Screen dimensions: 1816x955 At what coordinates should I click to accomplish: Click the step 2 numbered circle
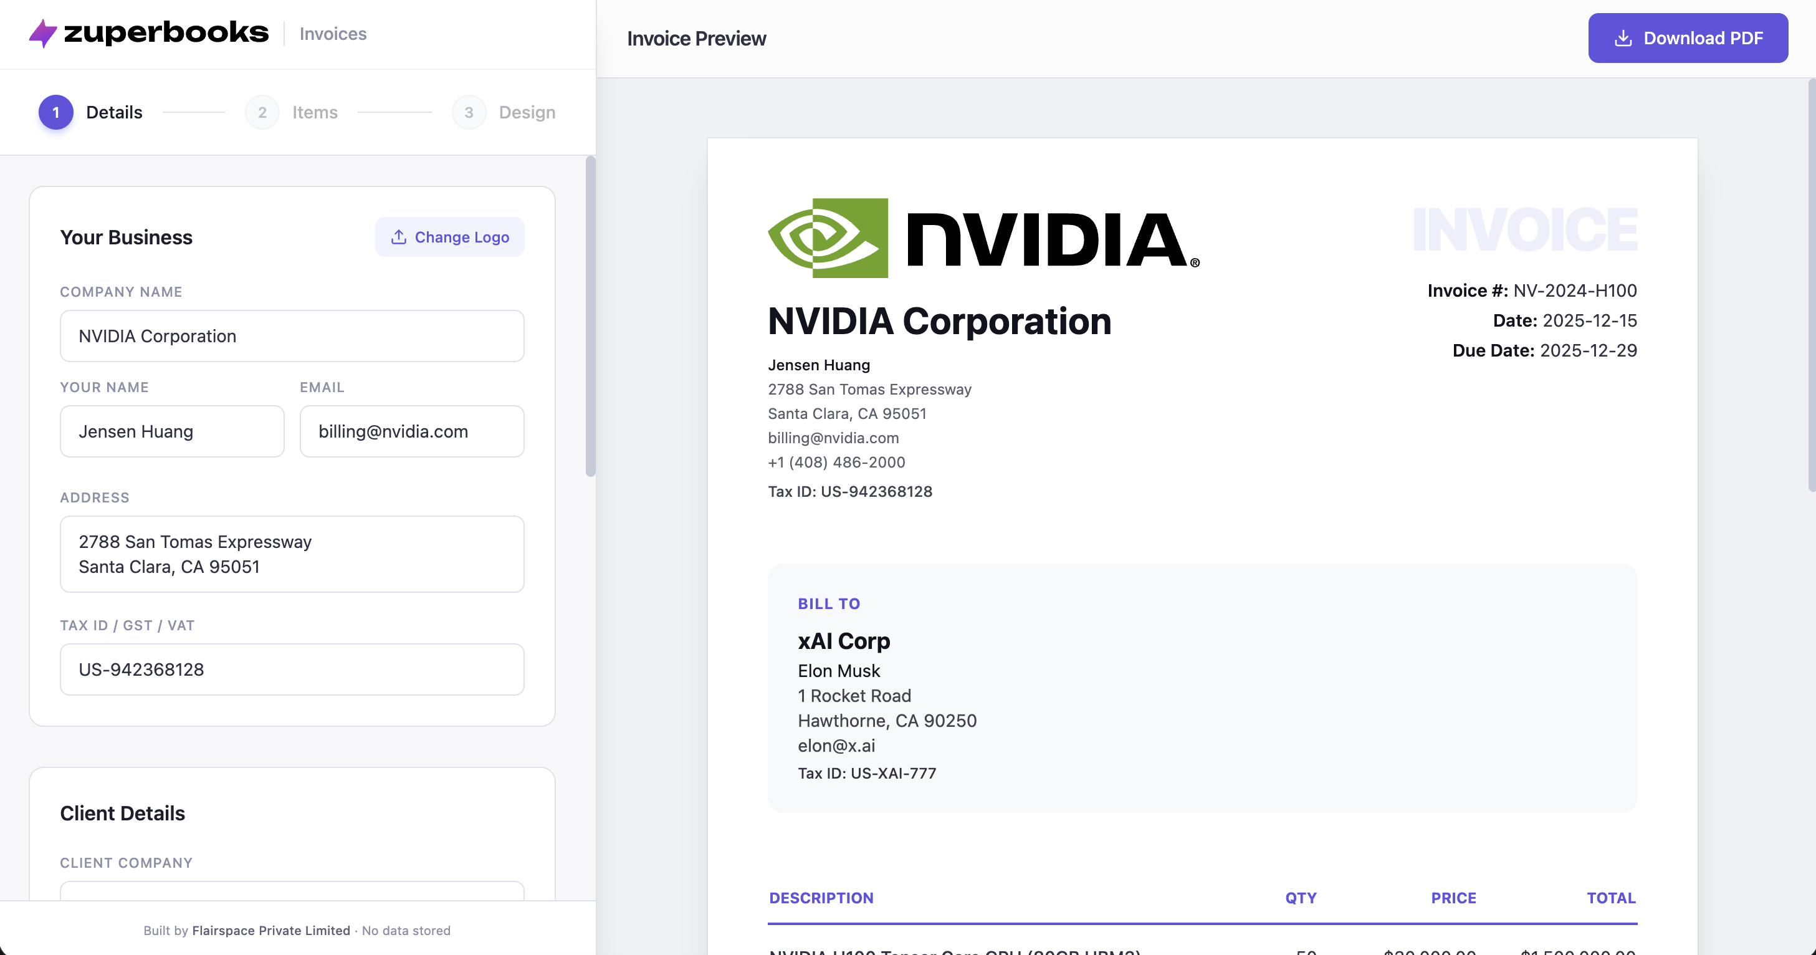tap(262, 112)
